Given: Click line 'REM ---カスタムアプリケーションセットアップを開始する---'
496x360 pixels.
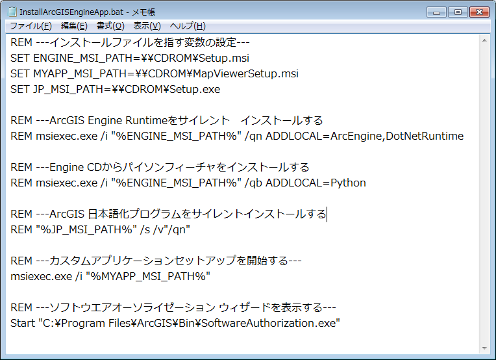Looking at the screenshot, I should 156,261.
